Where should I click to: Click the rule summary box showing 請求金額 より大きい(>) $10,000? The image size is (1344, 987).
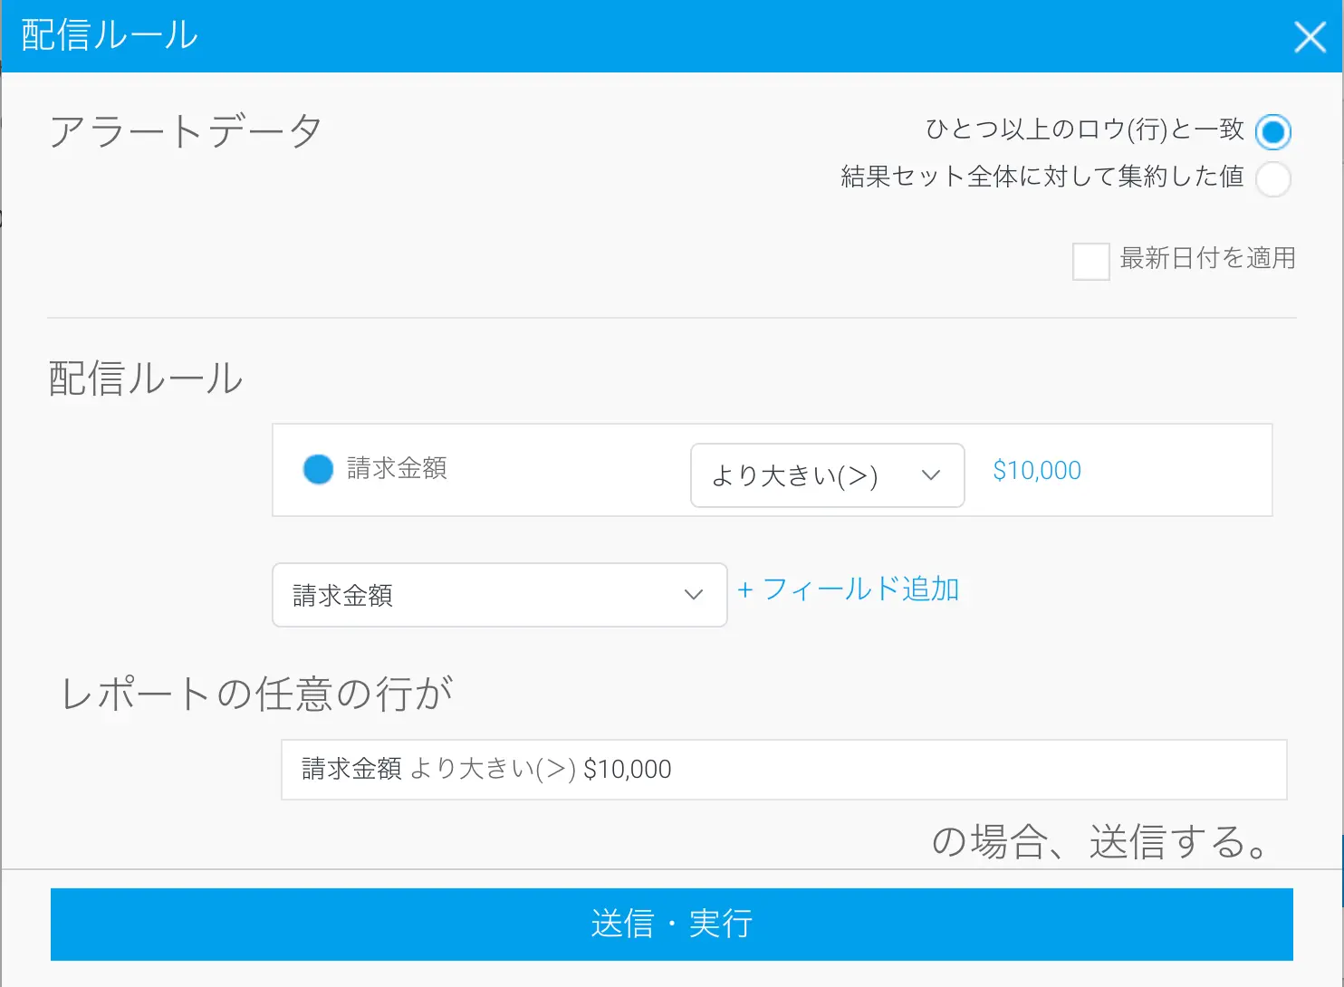coord(783,770)
